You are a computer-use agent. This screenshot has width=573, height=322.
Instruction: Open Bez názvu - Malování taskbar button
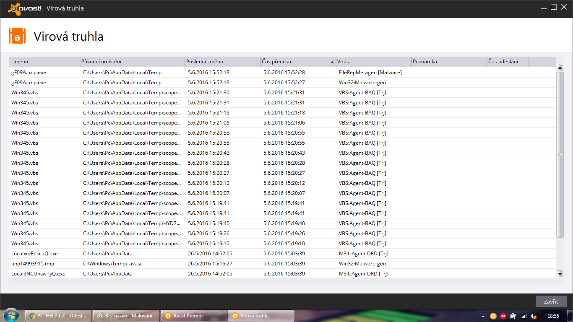(126, 316)
